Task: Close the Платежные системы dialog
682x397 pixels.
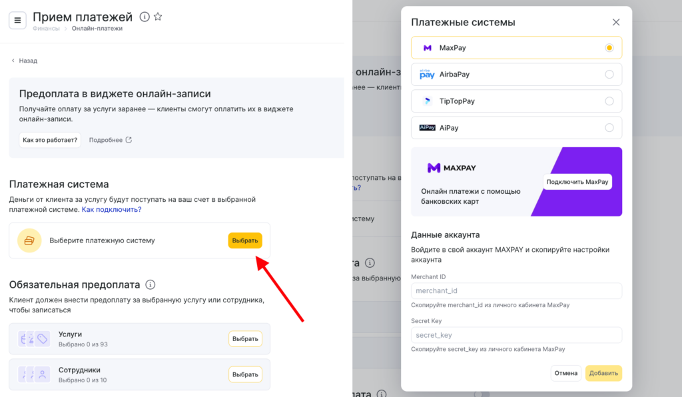Action: click(615, 22)
